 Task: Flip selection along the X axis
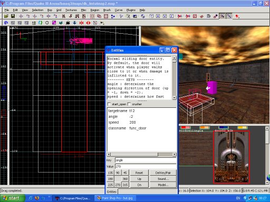[21, 16]
